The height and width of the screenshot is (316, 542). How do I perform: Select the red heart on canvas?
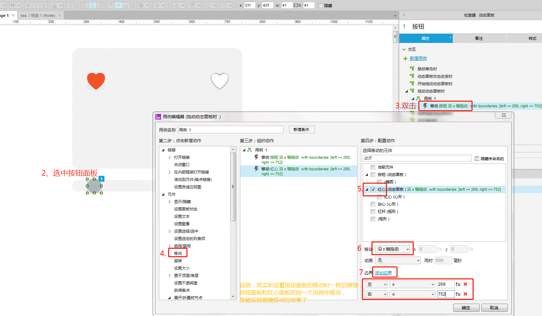(96, 81)
